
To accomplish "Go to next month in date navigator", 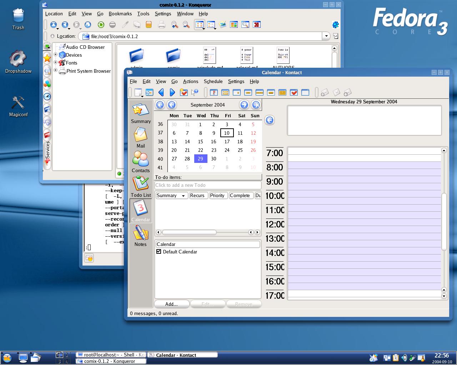I will click(244, 105).
